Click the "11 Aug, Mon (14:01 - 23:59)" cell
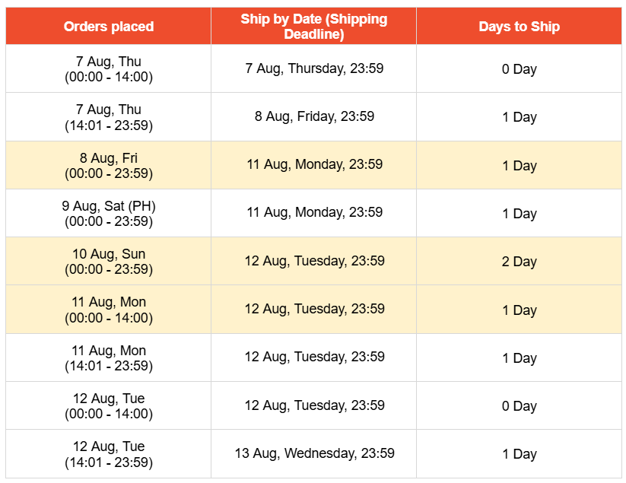Viewport: 626px width, 483px height. click(x=109, y=358)
